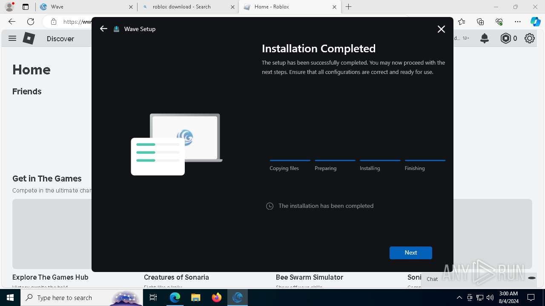Open the volume control in tray
Image resolution: width=545 pixels, height=306 pixels.
(x=490, y=297)
